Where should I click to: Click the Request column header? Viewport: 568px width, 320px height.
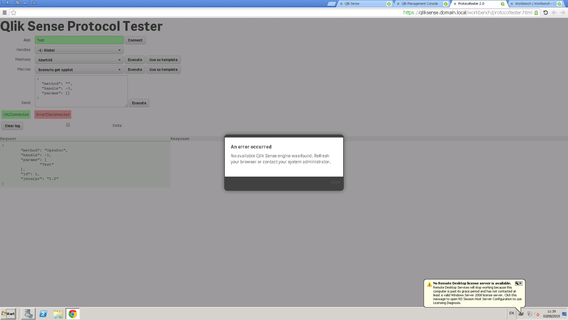[9, 139]
